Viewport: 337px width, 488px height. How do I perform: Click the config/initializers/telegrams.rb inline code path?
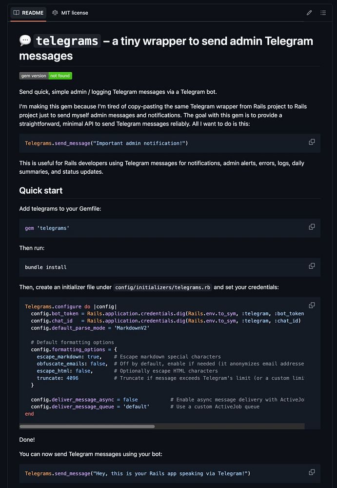(x=162, y=287)
